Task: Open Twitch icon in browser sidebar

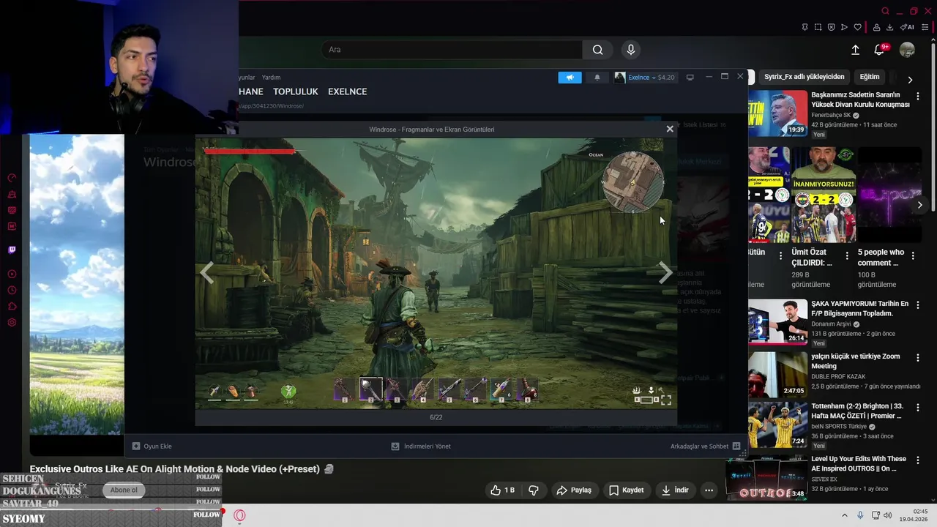Action: click(12, 250)
